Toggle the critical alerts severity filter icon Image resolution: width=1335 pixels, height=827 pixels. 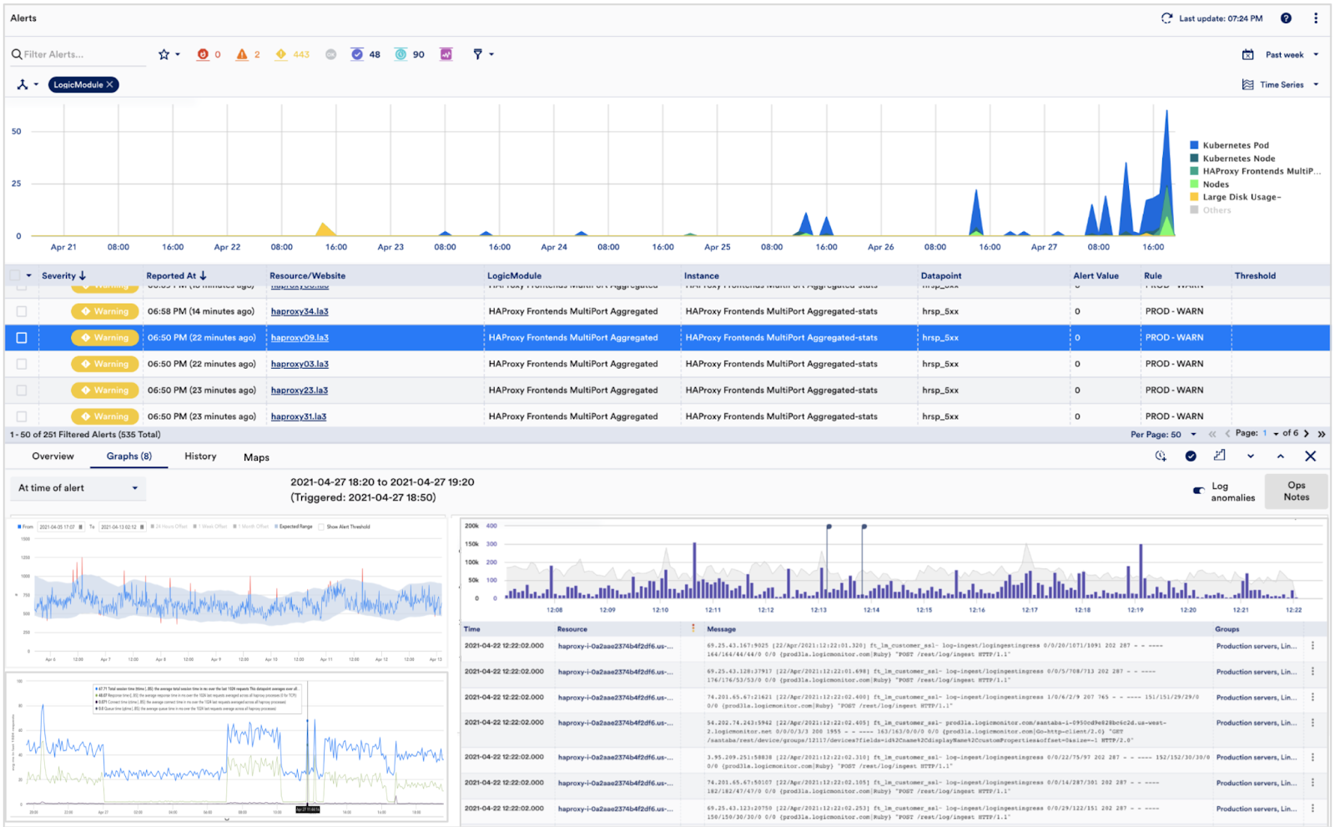(203, 54)
